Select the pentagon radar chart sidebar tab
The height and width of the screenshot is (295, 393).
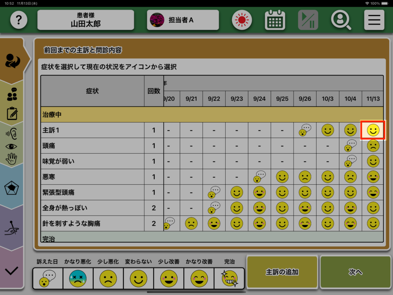pyautogui.click(x=12, y=188)
